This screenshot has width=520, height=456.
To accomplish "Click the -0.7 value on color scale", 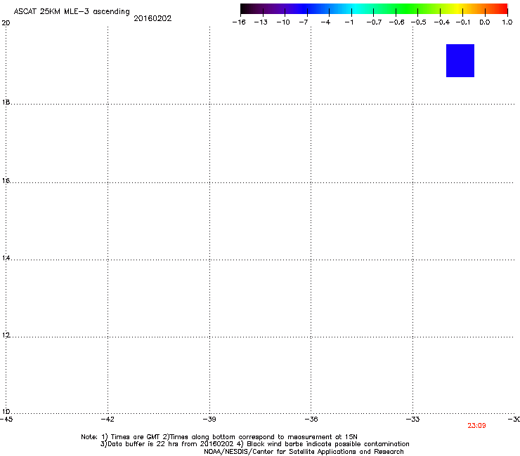I will coord(374,22).
